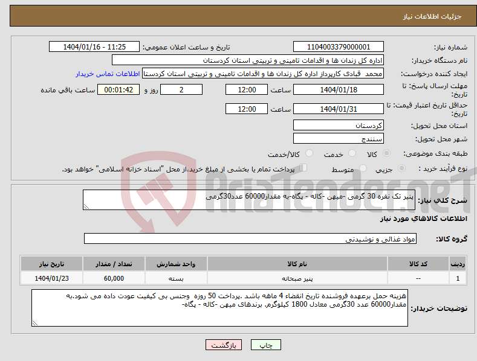Click the need date cell 1404/01/23
477x361 pixels.
52,278
